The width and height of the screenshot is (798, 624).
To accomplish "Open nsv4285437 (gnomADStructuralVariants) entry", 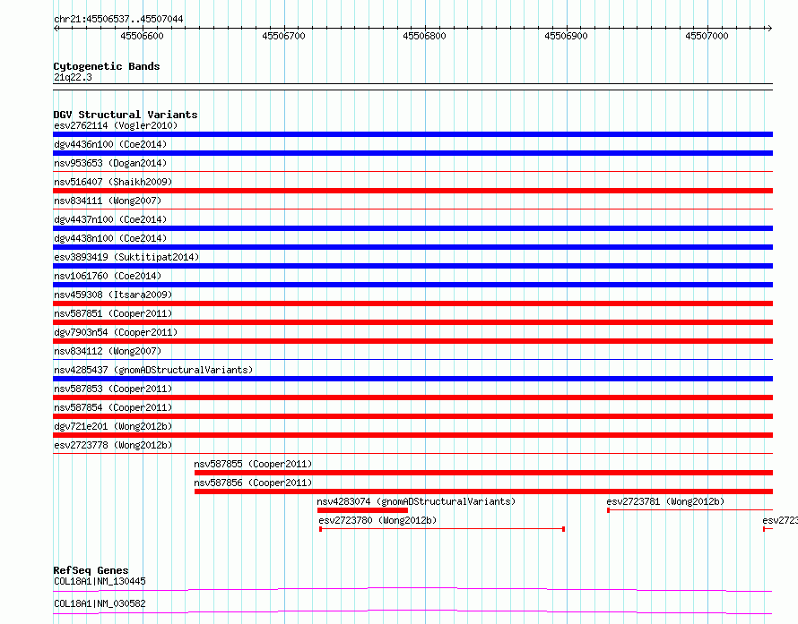I will 153,370.
